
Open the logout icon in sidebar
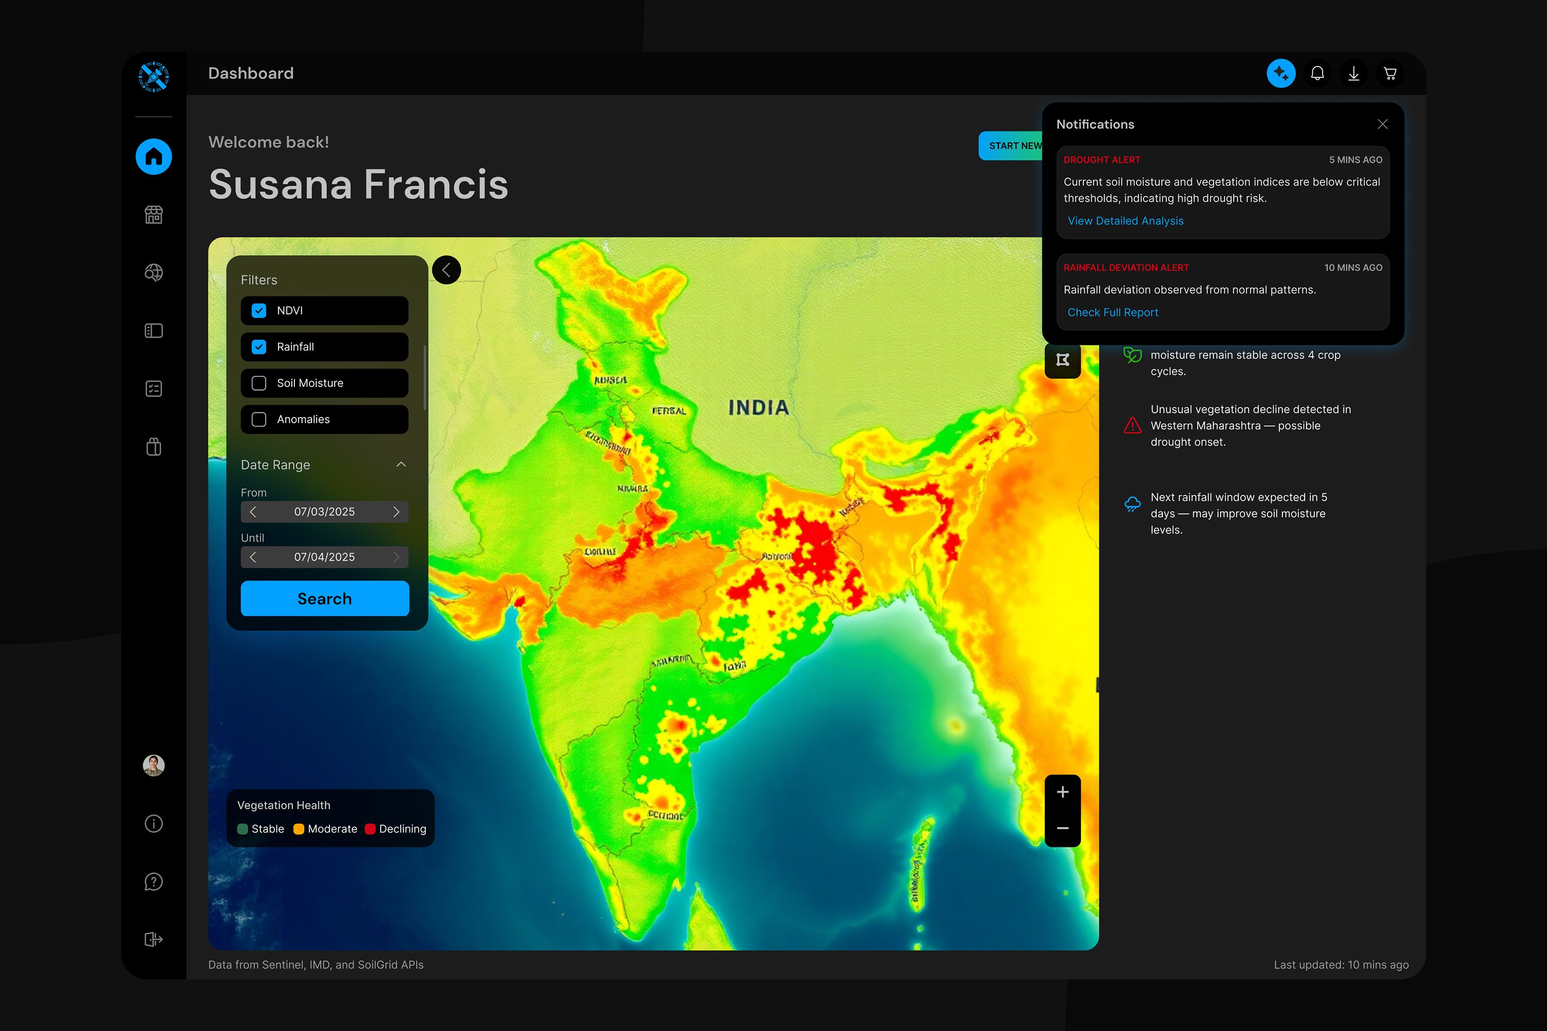coord(153,939)
